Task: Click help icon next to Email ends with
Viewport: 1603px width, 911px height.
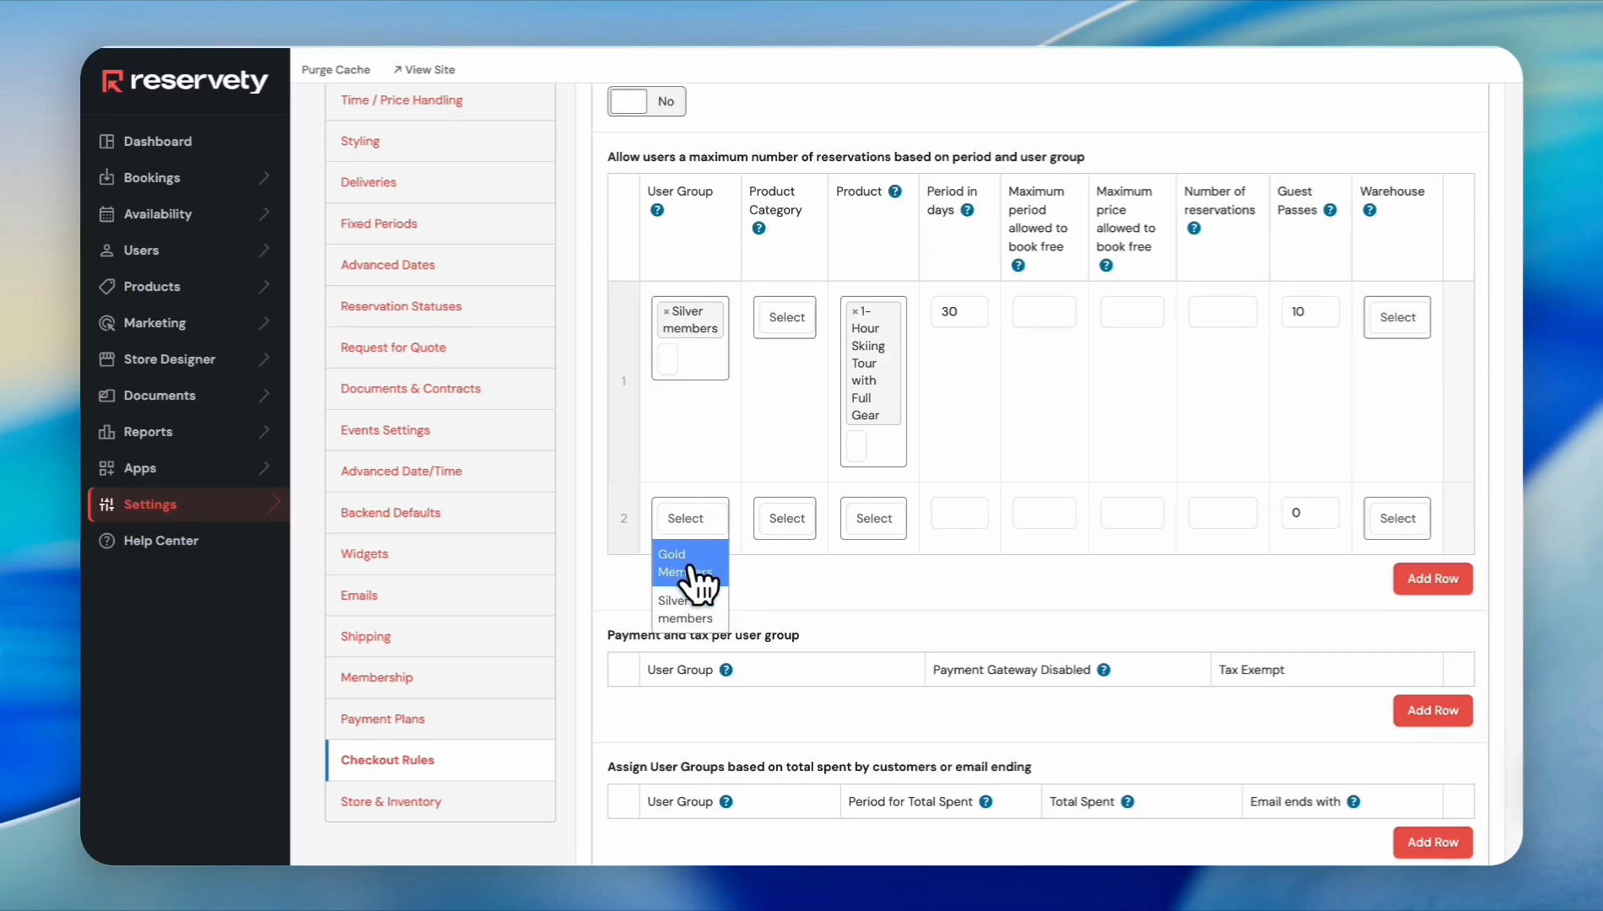Action: click(x=1353, y=802)
